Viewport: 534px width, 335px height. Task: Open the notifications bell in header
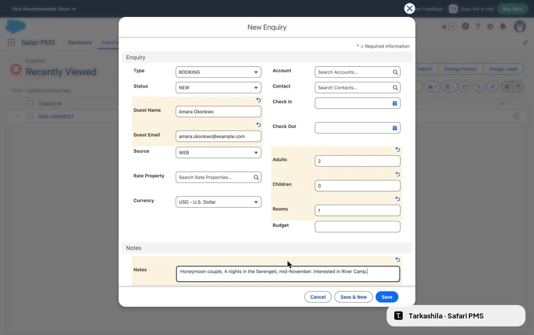[503, 26]
